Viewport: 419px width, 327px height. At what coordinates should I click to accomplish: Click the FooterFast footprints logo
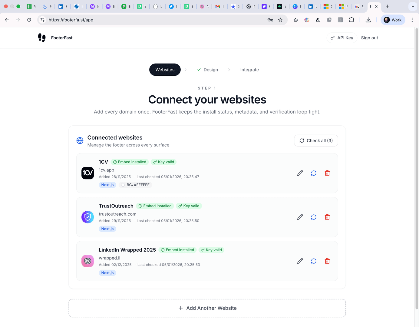pyautogui.click(x=42, y=38)
